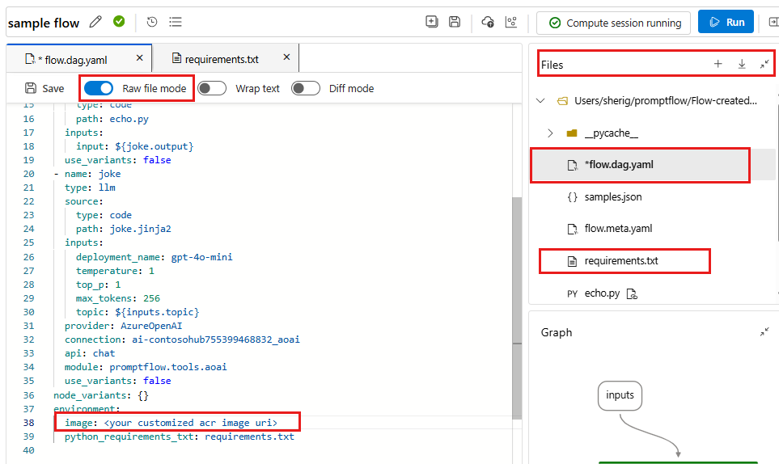Click the floppy disk save icon in header
The image size is (779, 464).
click(454, 22)
